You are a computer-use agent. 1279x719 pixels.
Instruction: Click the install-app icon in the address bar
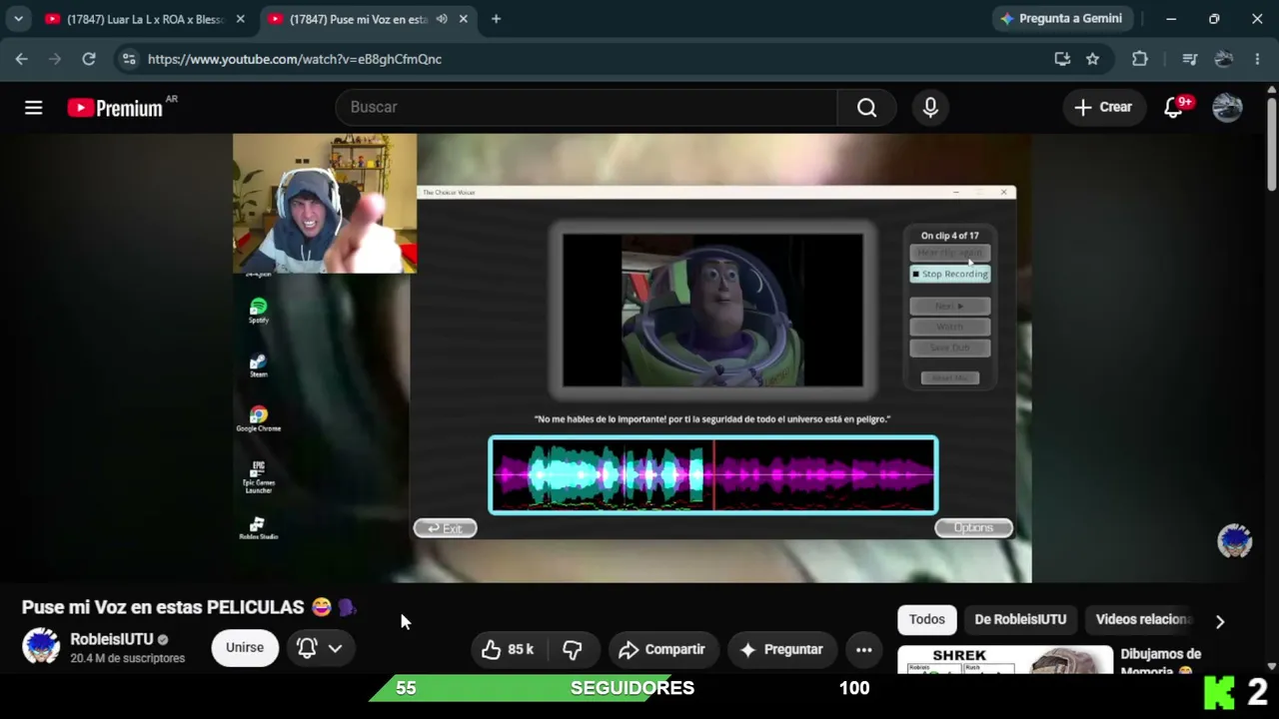click(1062, 59)
